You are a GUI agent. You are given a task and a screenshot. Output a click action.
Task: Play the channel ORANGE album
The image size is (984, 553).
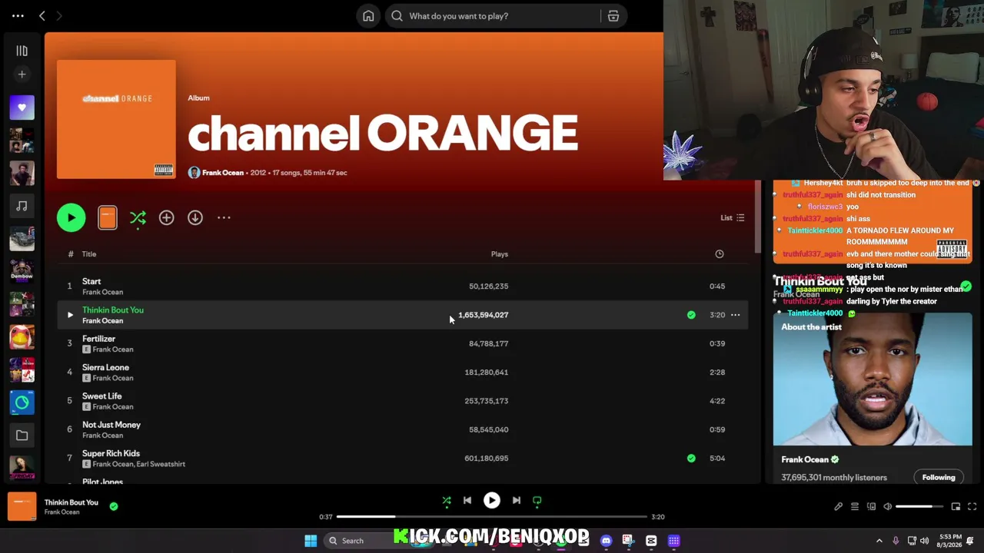pyautogui.click(x=71, y=218)
